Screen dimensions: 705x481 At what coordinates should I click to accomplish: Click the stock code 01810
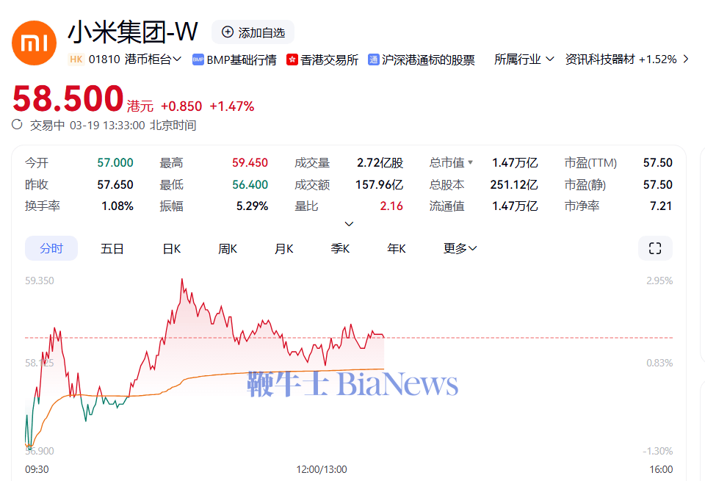pos(104,59)
